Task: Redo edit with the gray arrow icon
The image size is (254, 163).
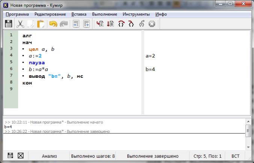Action: [63, 24]
